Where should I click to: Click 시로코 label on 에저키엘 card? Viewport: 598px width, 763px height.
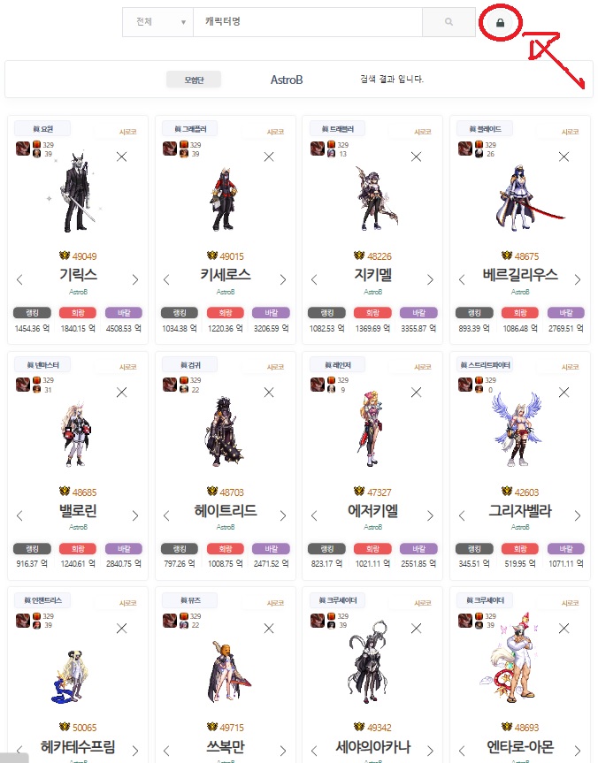423,368
